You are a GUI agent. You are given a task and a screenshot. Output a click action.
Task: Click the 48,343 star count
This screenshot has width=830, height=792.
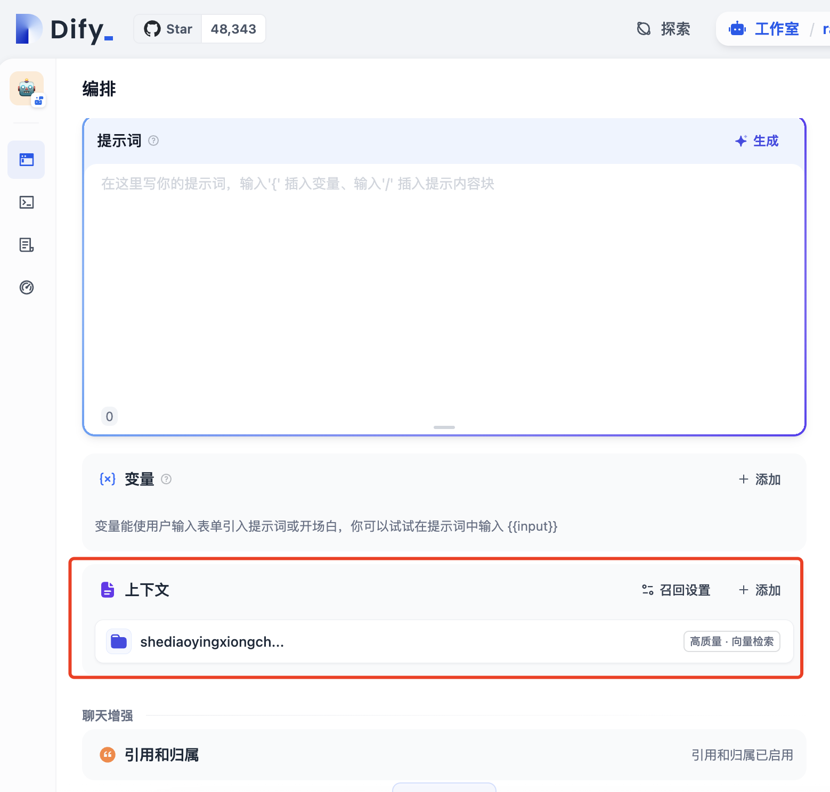(x=233, y=29)
